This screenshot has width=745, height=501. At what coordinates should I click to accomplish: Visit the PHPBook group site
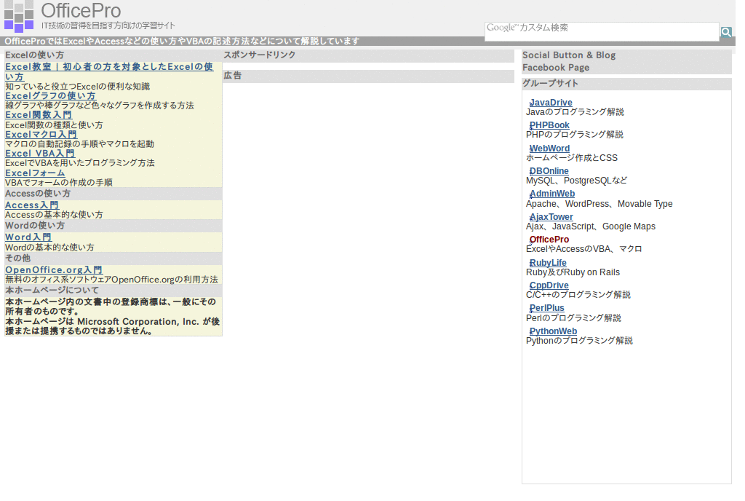549,125
